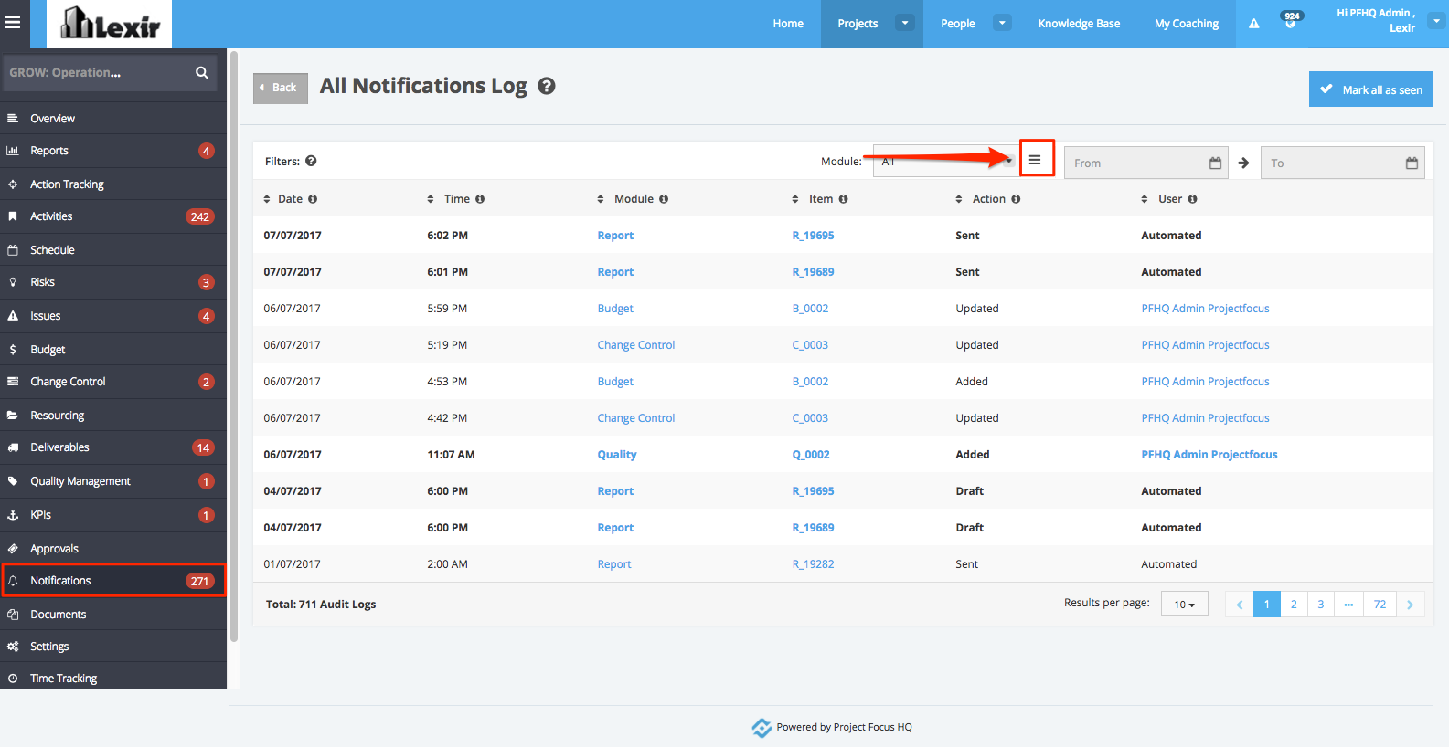Open Activities in sidebar
Screen dimensions: 1449x747
[x=113, y=216]
